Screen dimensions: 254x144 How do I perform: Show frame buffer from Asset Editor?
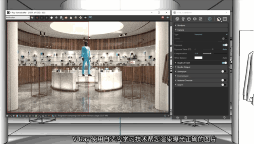[x=225, y=19]
